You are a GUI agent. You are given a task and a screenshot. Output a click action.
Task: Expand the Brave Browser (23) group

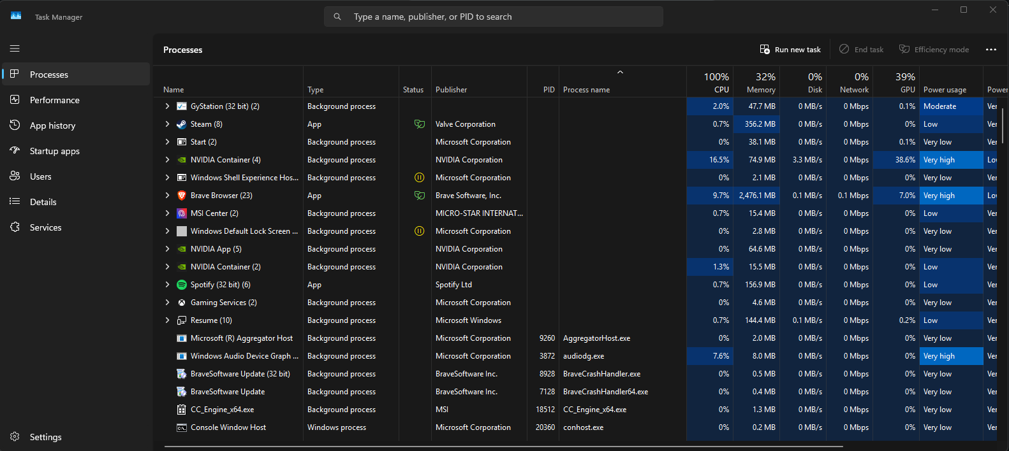[168, 196]
